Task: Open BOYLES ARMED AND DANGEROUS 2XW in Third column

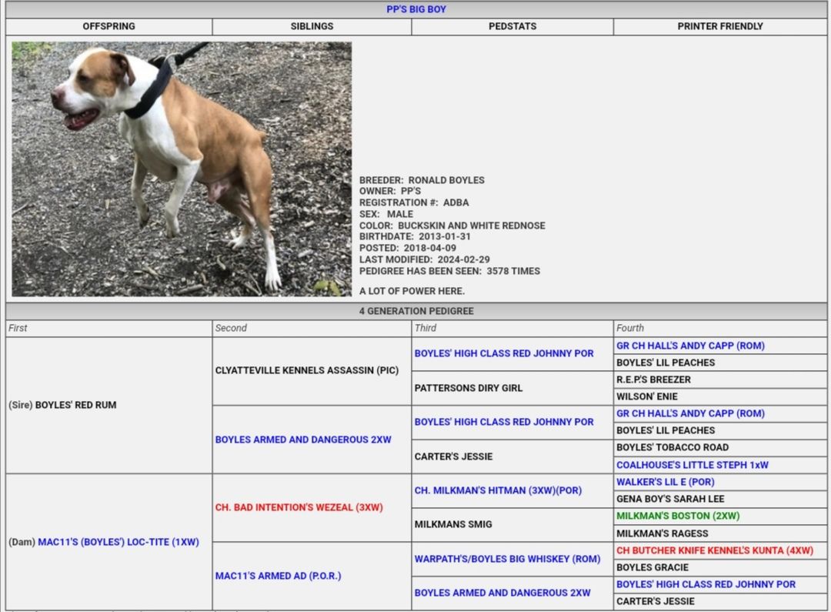Action: (x=502, y=593)
